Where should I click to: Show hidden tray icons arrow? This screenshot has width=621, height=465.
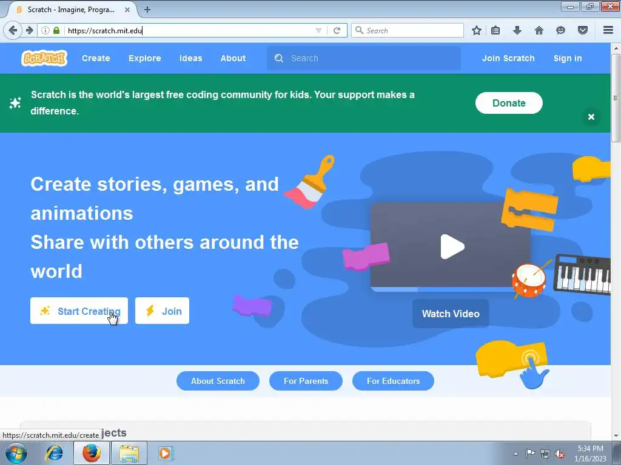[515, 453]
